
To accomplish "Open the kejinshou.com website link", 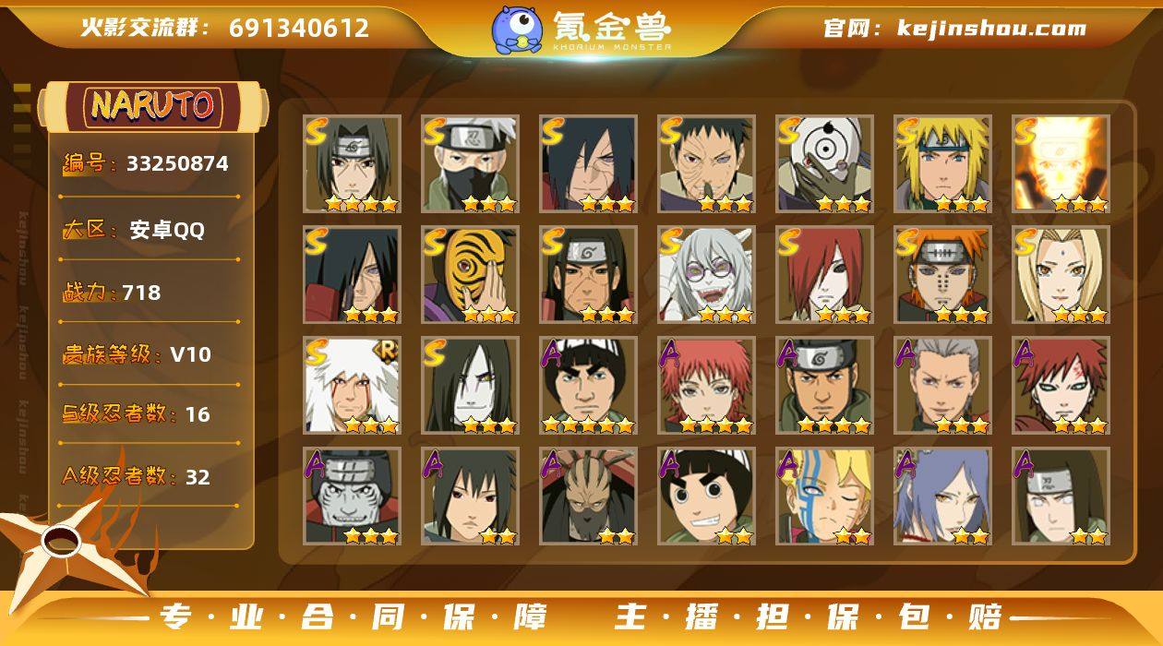I will [x=991, y=28].
